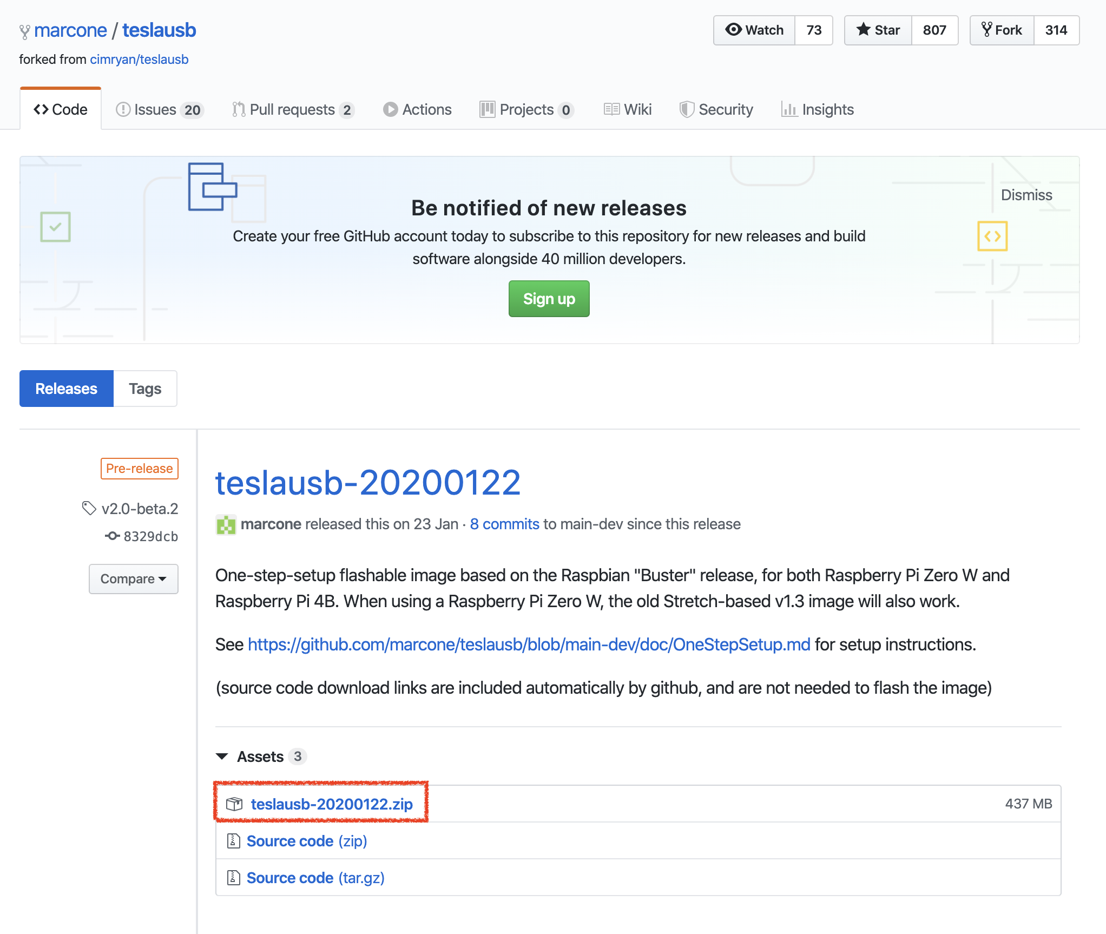1106x934 pixels.
Task: View the 8 commits since this release
Action: pos(505,524)
